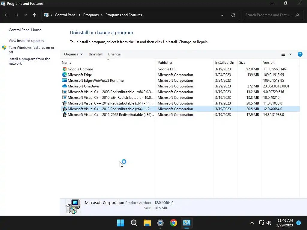Click the Microsoft Edge program icon

point(65,75)
